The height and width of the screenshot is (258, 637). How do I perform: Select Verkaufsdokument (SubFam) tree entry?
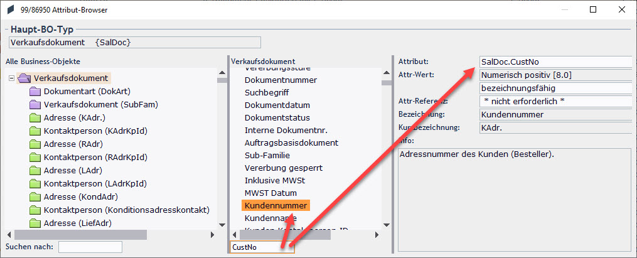[101, 104]
